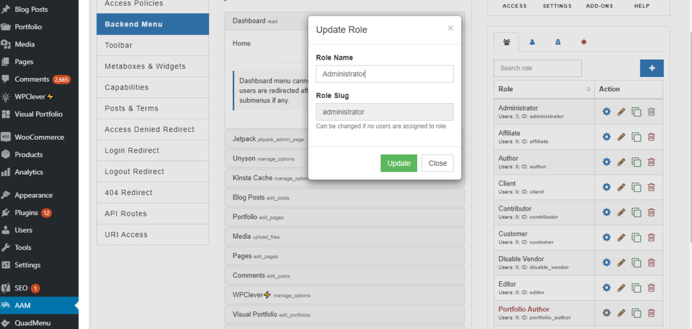
Task: Expand the Blog Posts menu accordion
Action: (344, 198)
